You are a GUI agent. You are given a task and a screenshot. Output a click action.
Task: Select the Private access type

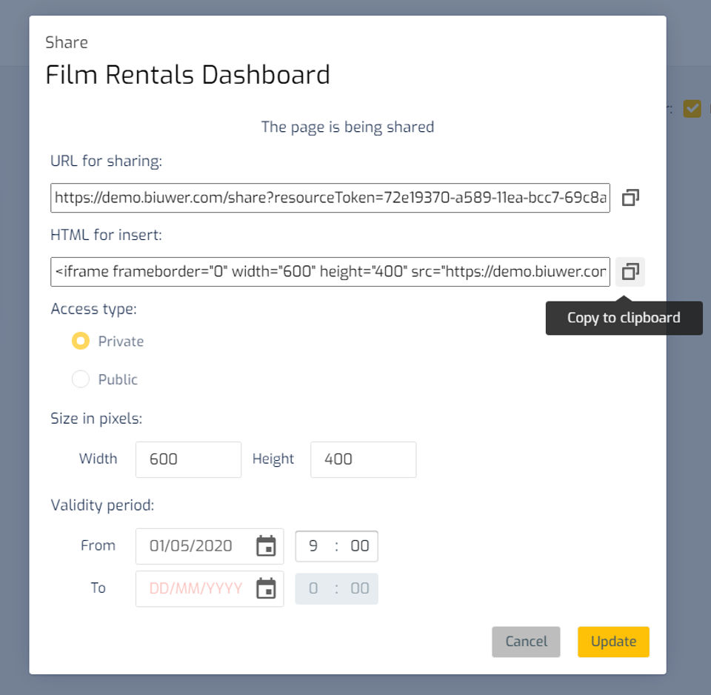tap(81, 342)
